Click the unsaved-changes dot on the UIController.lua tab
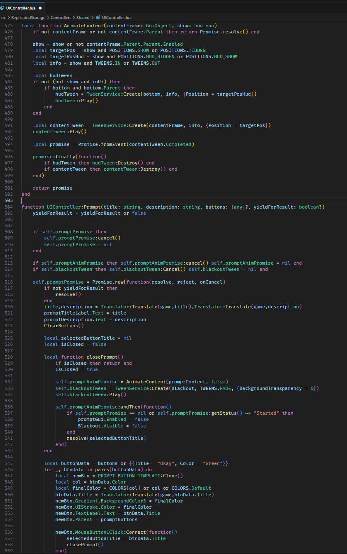347x554 pixels. (40, 8)
